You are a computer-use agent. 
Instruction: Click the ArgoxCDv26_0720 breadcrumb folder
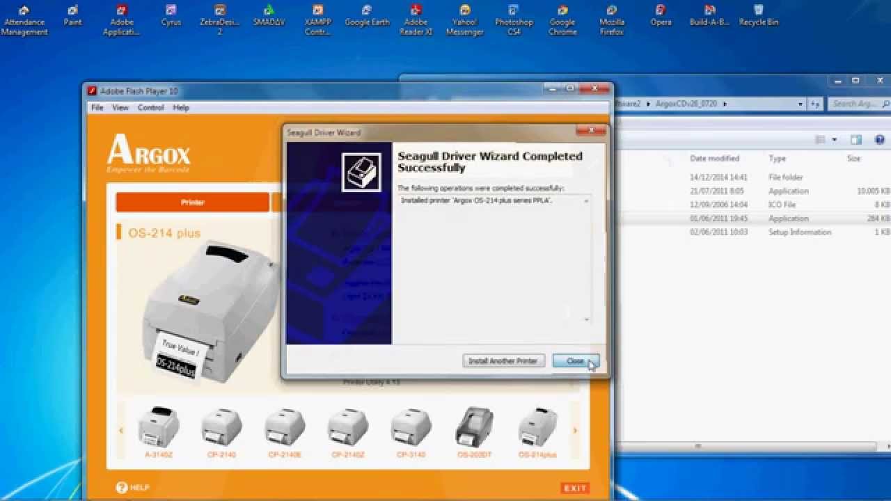coord(686,104)
